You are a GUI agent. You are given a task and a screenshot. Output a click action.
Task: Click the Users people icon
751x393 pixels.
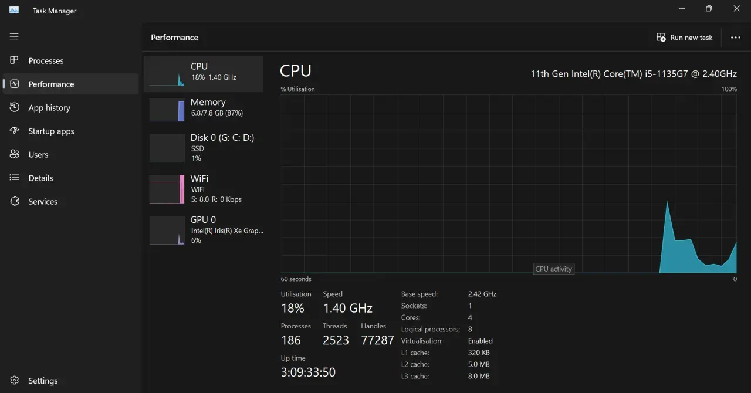[15, 154]
